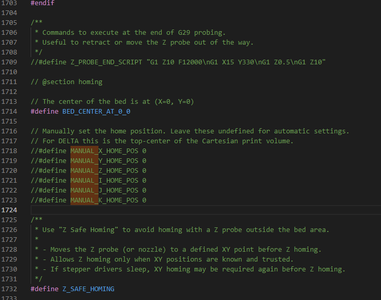Click MANUAL_J_HOME_POS text on line 1722
The height and width of the screenshot is (300, 381).
point(104,190)
